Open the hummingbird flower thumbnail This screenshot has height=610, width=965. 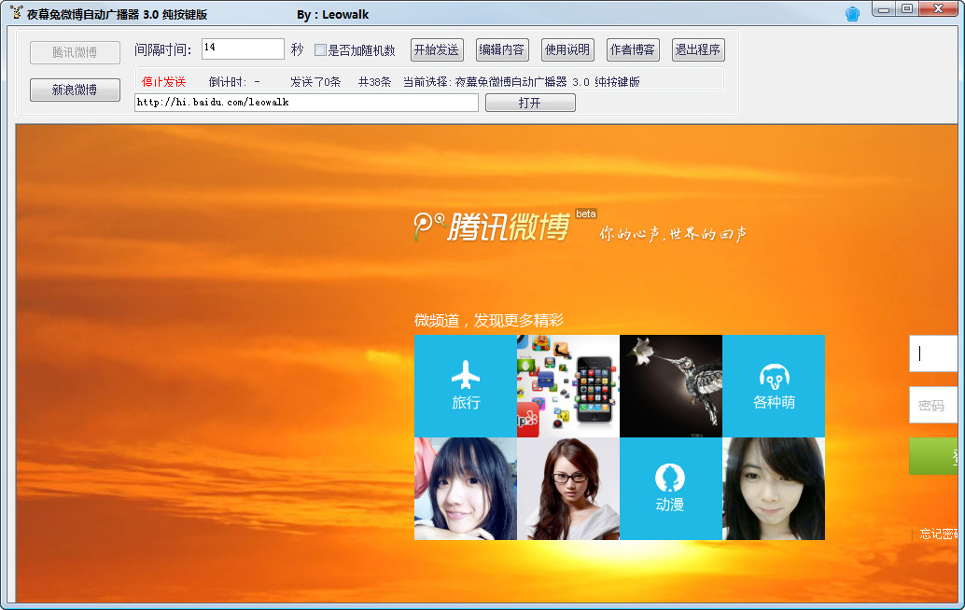coord(671,385)
